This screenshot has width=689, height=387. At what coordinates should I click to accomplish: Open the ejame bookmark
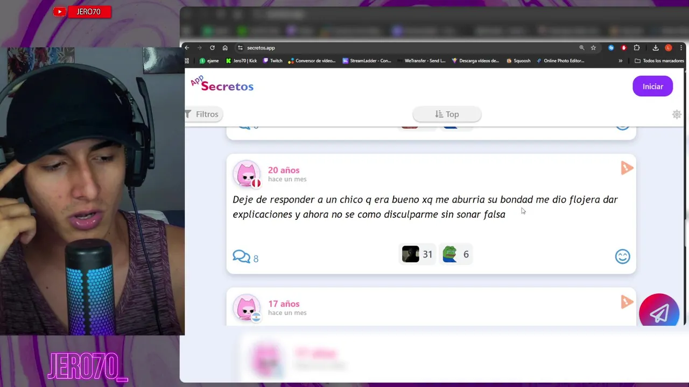[209, 61]
